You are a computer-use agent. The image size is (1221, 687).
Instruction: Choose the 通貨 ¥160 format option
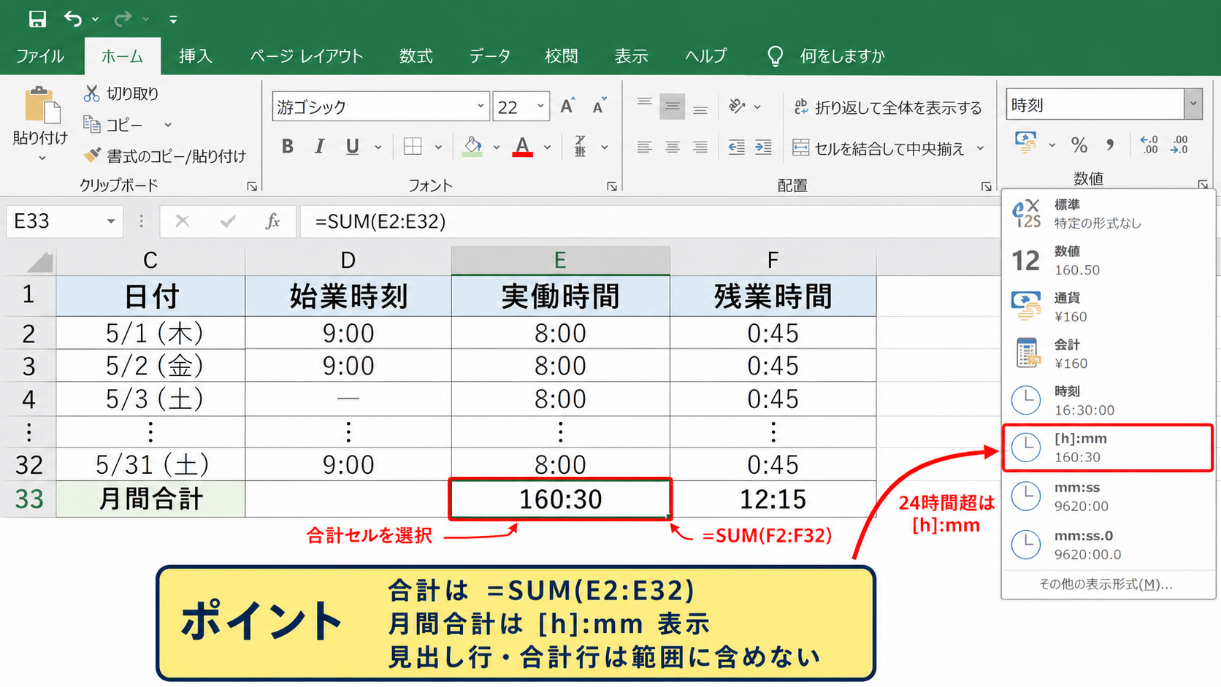tap(1108, 307)
